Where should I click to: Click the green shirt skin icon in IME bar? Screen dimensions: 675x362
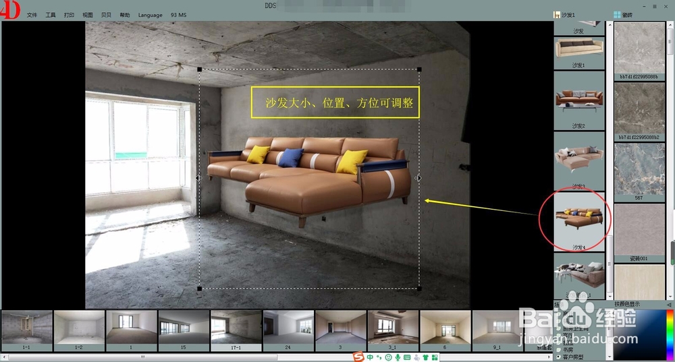pos(426,357)
